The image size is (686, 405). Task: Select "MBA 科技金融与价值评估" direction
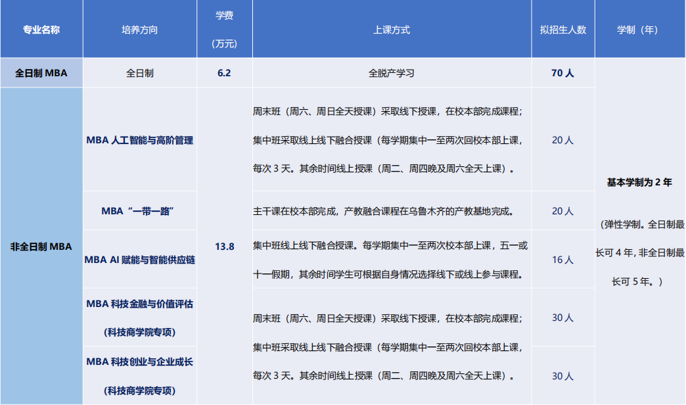coord(139,304)
